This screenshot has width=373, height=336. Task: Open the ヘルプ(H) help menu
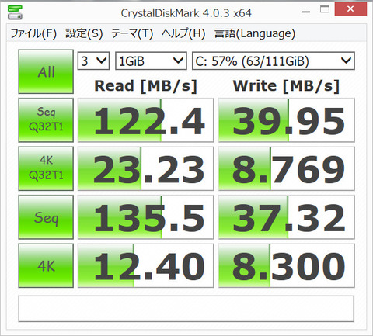click(183, 33)
